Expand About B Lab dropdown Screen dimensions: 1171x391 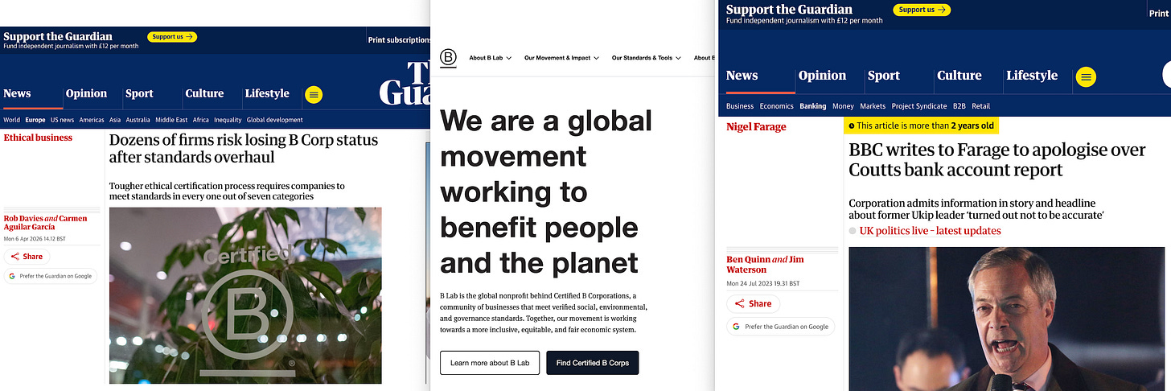tap(491, 58)
